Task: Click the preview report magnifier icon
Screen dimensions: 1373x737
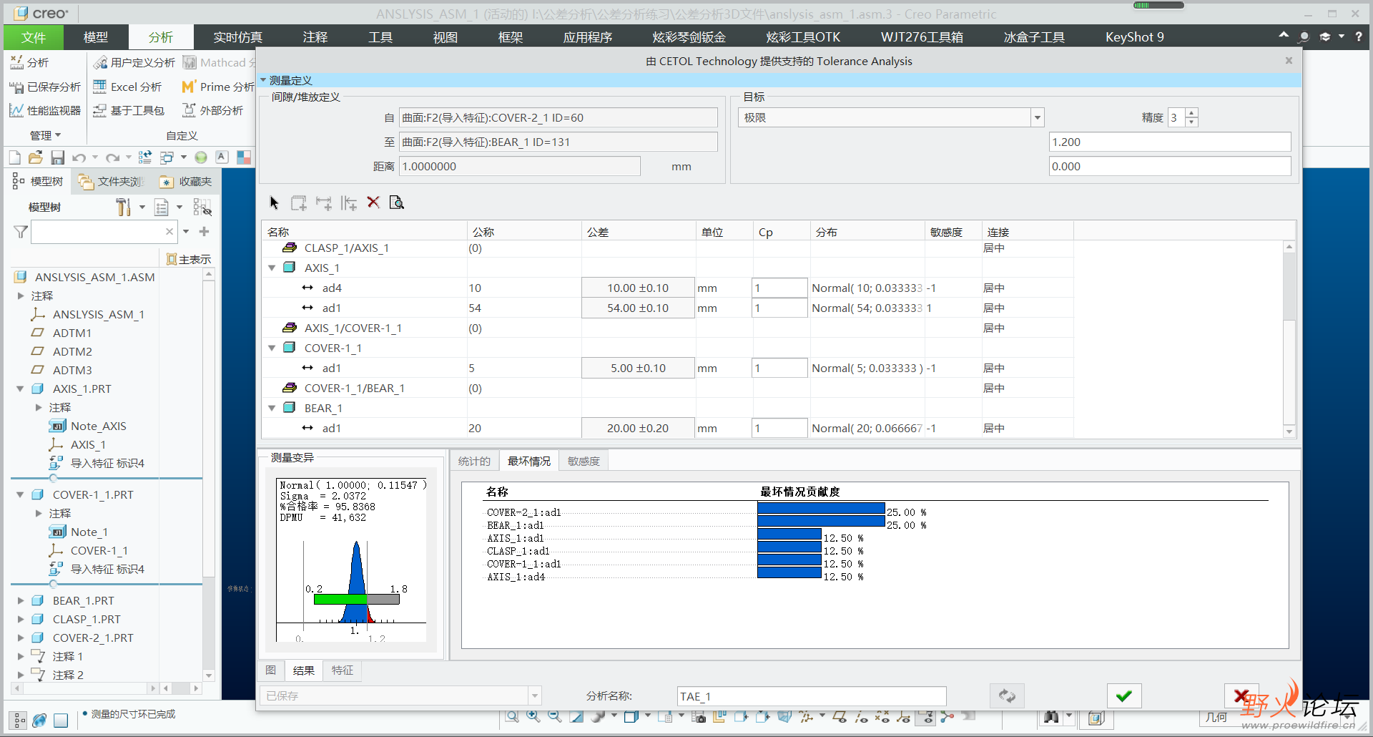Action: (x=397, y=202)
